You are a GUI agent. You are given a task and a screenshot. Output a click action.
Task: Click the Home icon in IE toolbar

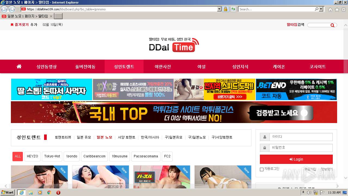[x=330, y=10]
